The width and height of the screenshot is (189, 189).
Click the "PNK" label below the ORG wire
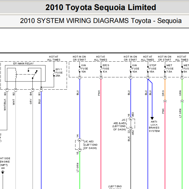coord(163,111)
